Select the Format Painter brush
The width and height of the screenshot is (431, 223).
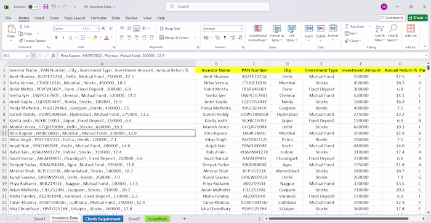(x=21, y=41)
